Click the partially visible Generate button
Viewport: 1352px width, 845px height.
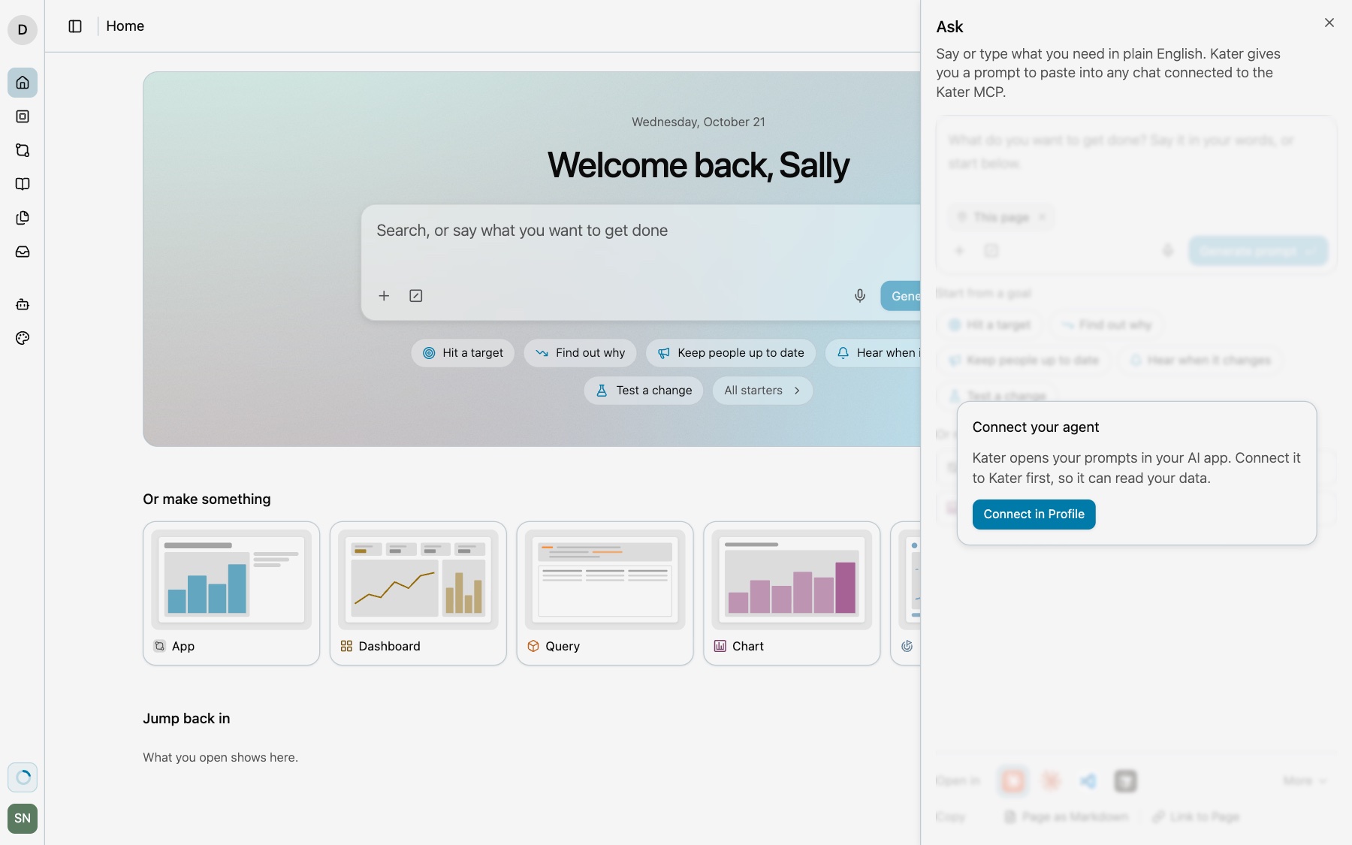(901, 296)
